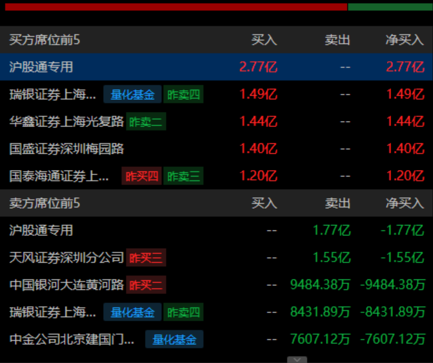Click 净买入 column header in seller table
The image size is (433, 363).
[x=405, y=203]
